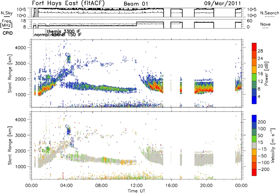Click the Velocity colorbar '-50' value

pyautogui.click(x=262, y=156)
